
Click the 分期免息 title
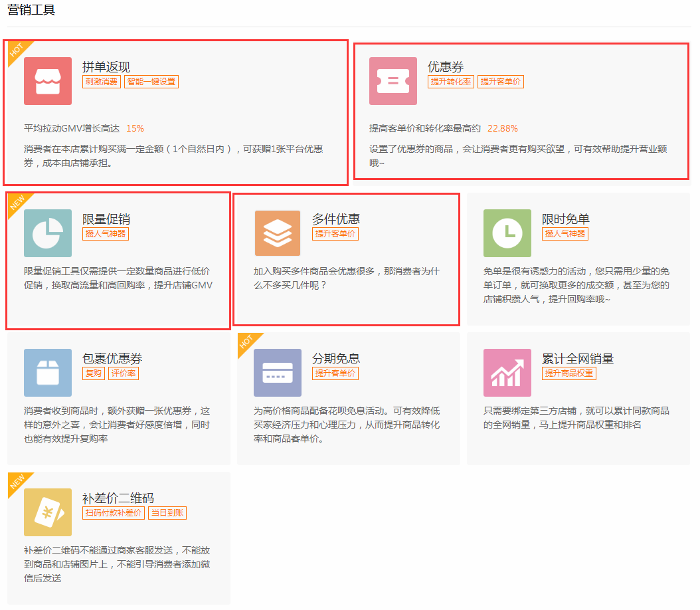coord(335,359)
